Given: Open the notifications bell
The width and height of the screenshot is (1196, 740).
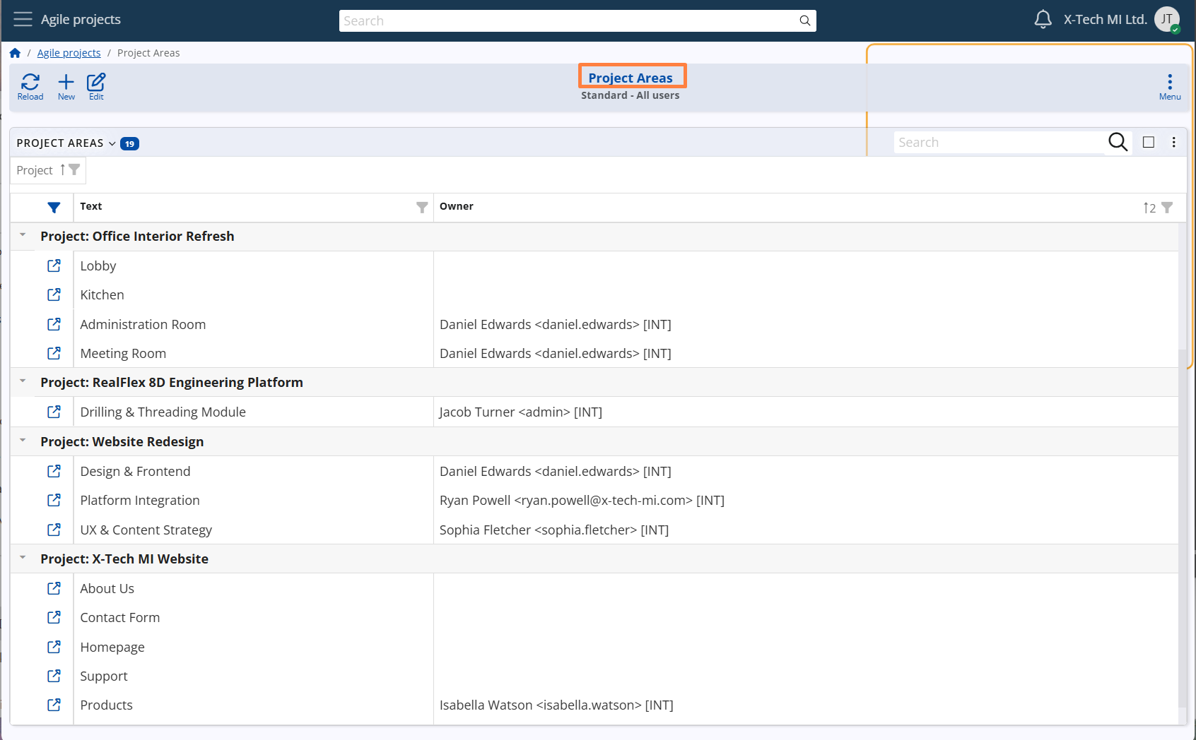Looking at the screenshot, I should pos(1043,20).
